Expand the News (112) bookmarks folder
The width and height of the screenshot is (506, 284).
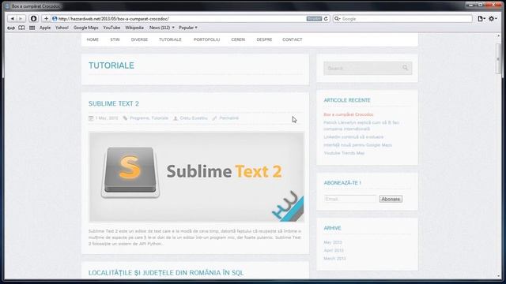pos(161,28)
